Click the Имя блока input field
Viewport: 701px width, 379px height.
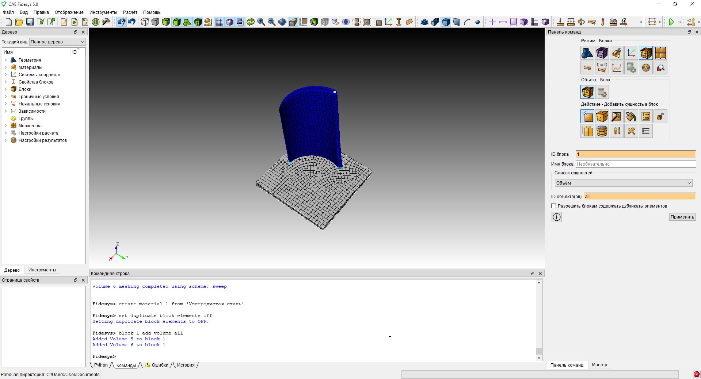tap(636, 164)
